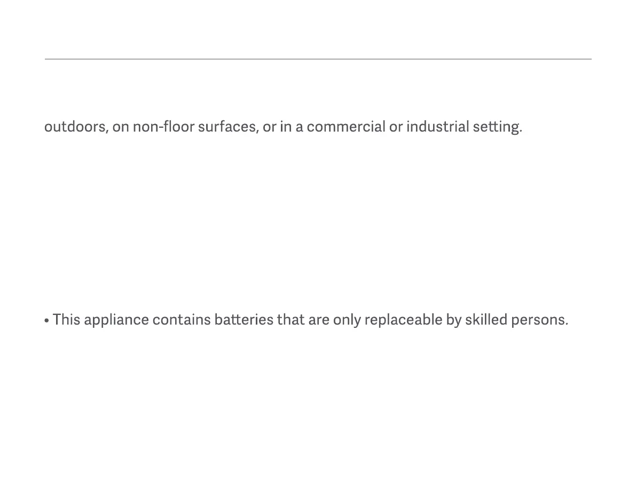The image size is (636, 485).
Task: Click the bullet point before "This appliance"
Action: click(x=47, y=320)
